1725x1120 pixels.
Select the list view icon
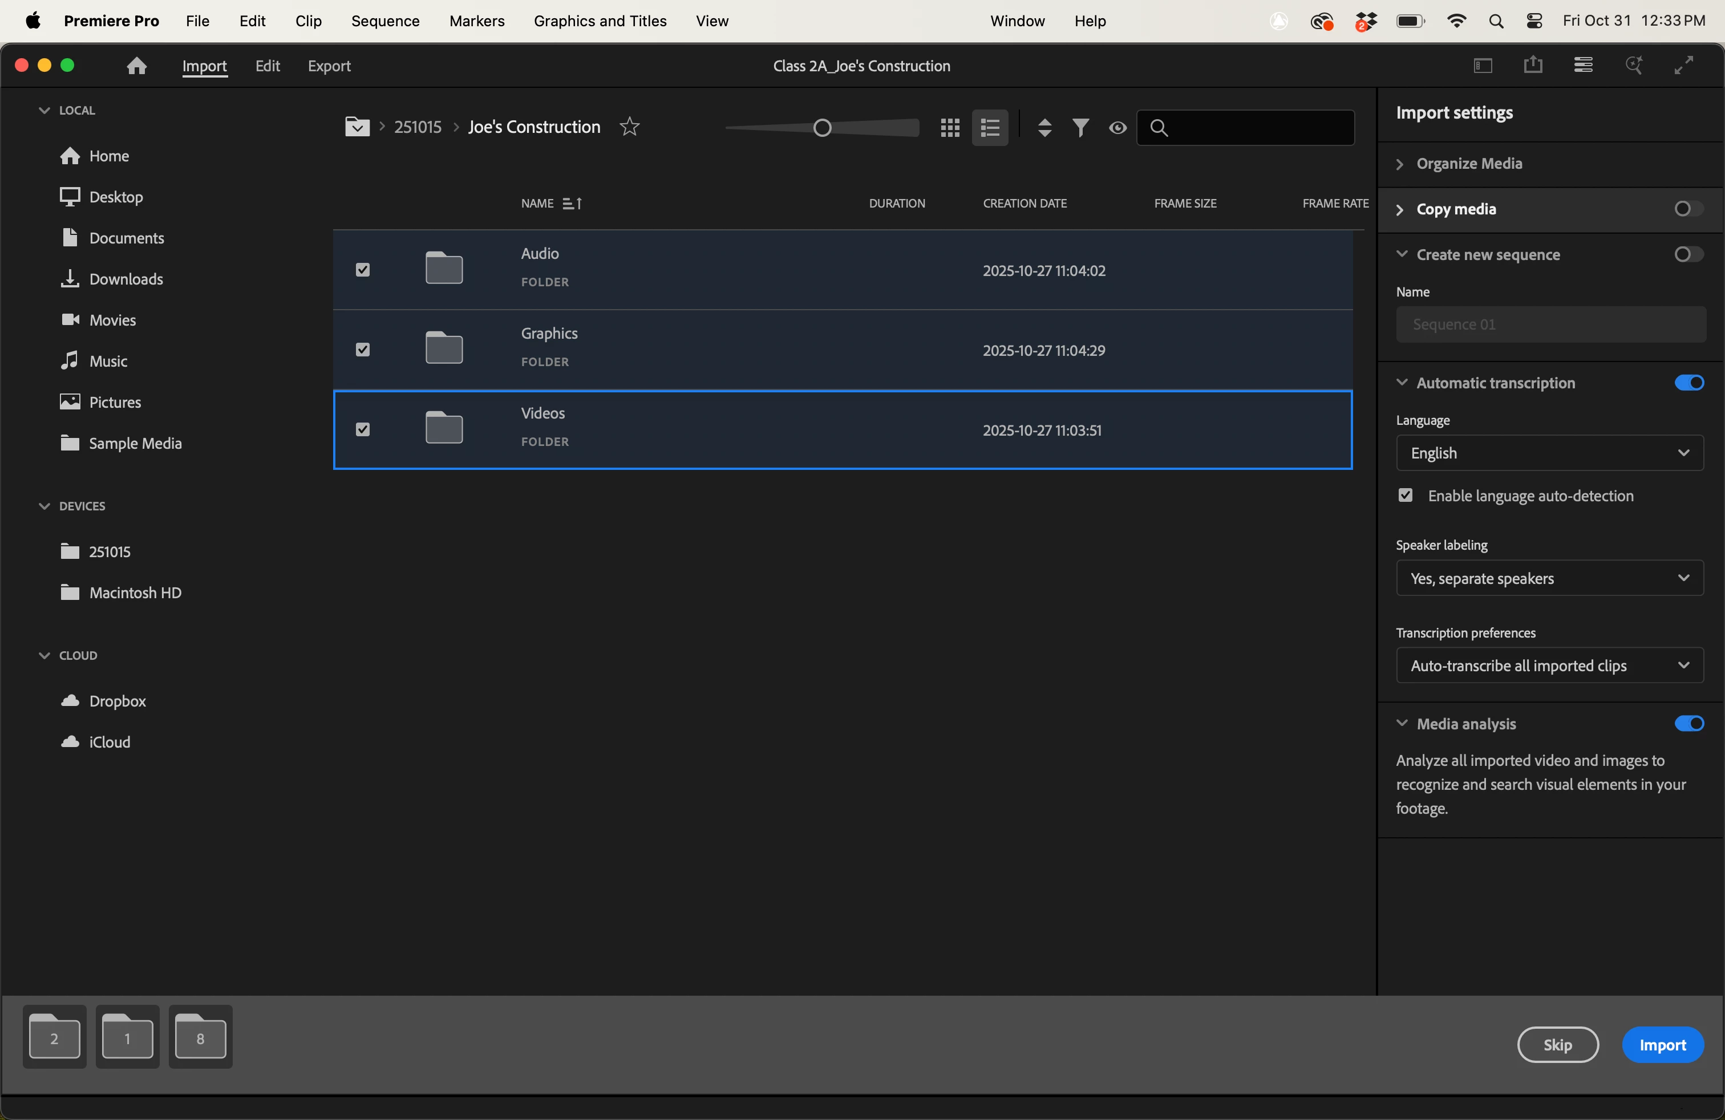(x=989, y=128)
